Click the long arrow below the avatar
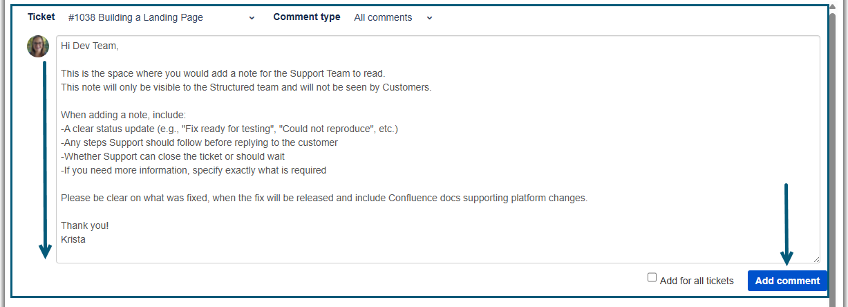Viewport: 848px width, 307px height. tap(45, 159)
